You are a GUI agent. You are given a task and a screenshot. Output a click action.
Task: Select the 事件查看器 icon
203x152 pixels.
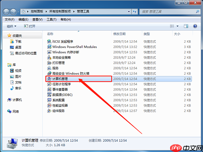(49, 89)
